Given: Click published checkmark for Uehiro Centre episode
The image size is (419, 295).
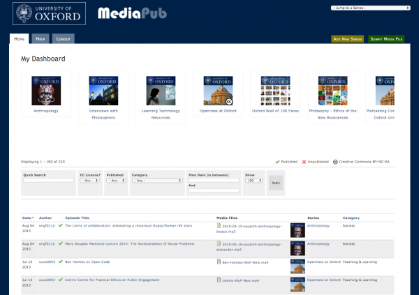Looking at the screenshot, I should click(61, 280).
